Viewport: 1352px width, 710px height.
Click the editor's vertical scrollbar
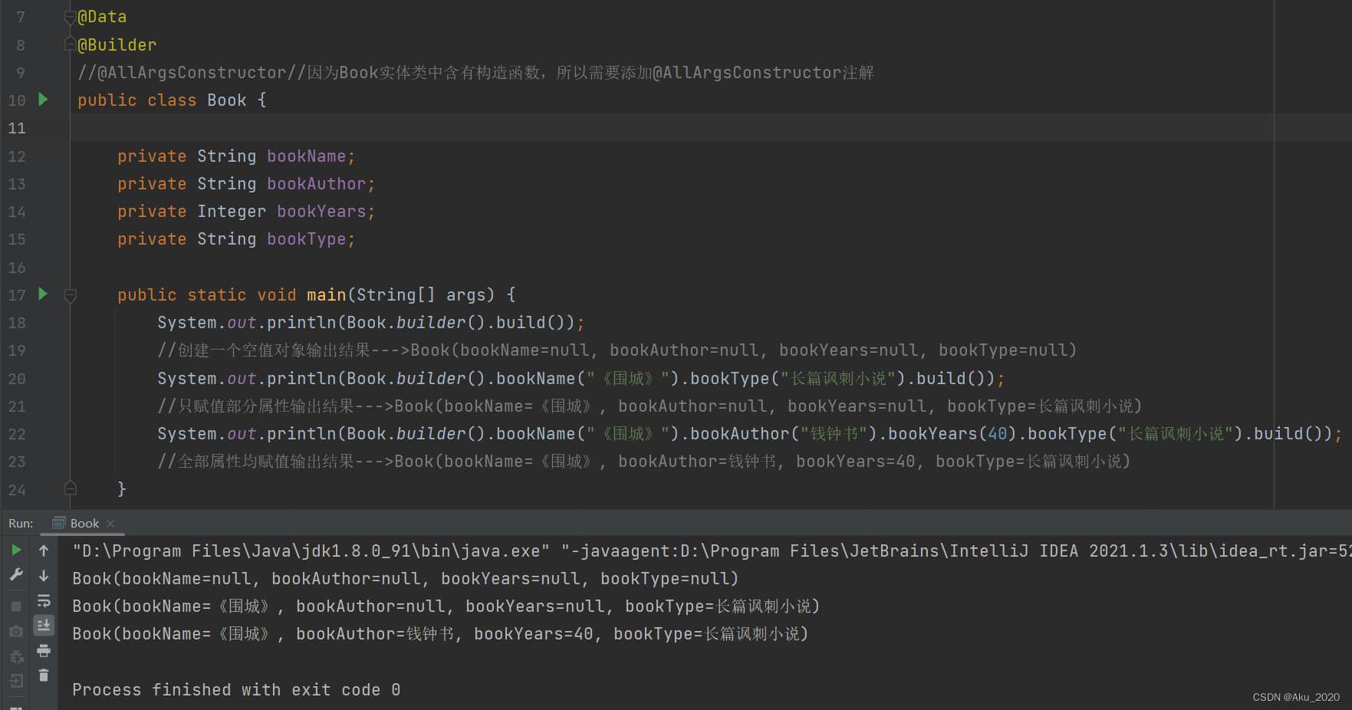(x=1347, y=230)
